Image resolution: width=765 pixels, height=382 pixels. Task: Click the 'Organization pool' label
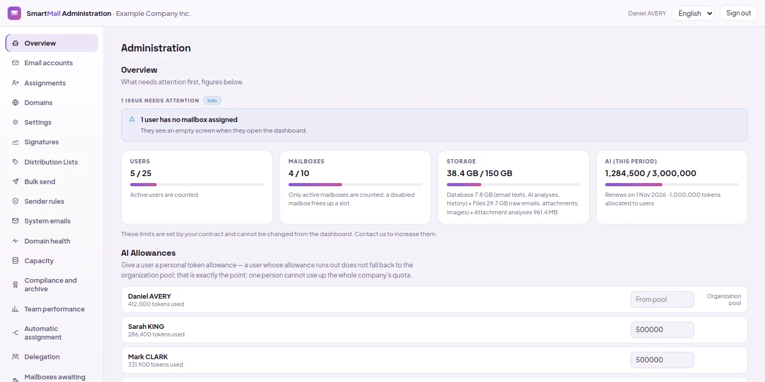pos(724,300)
